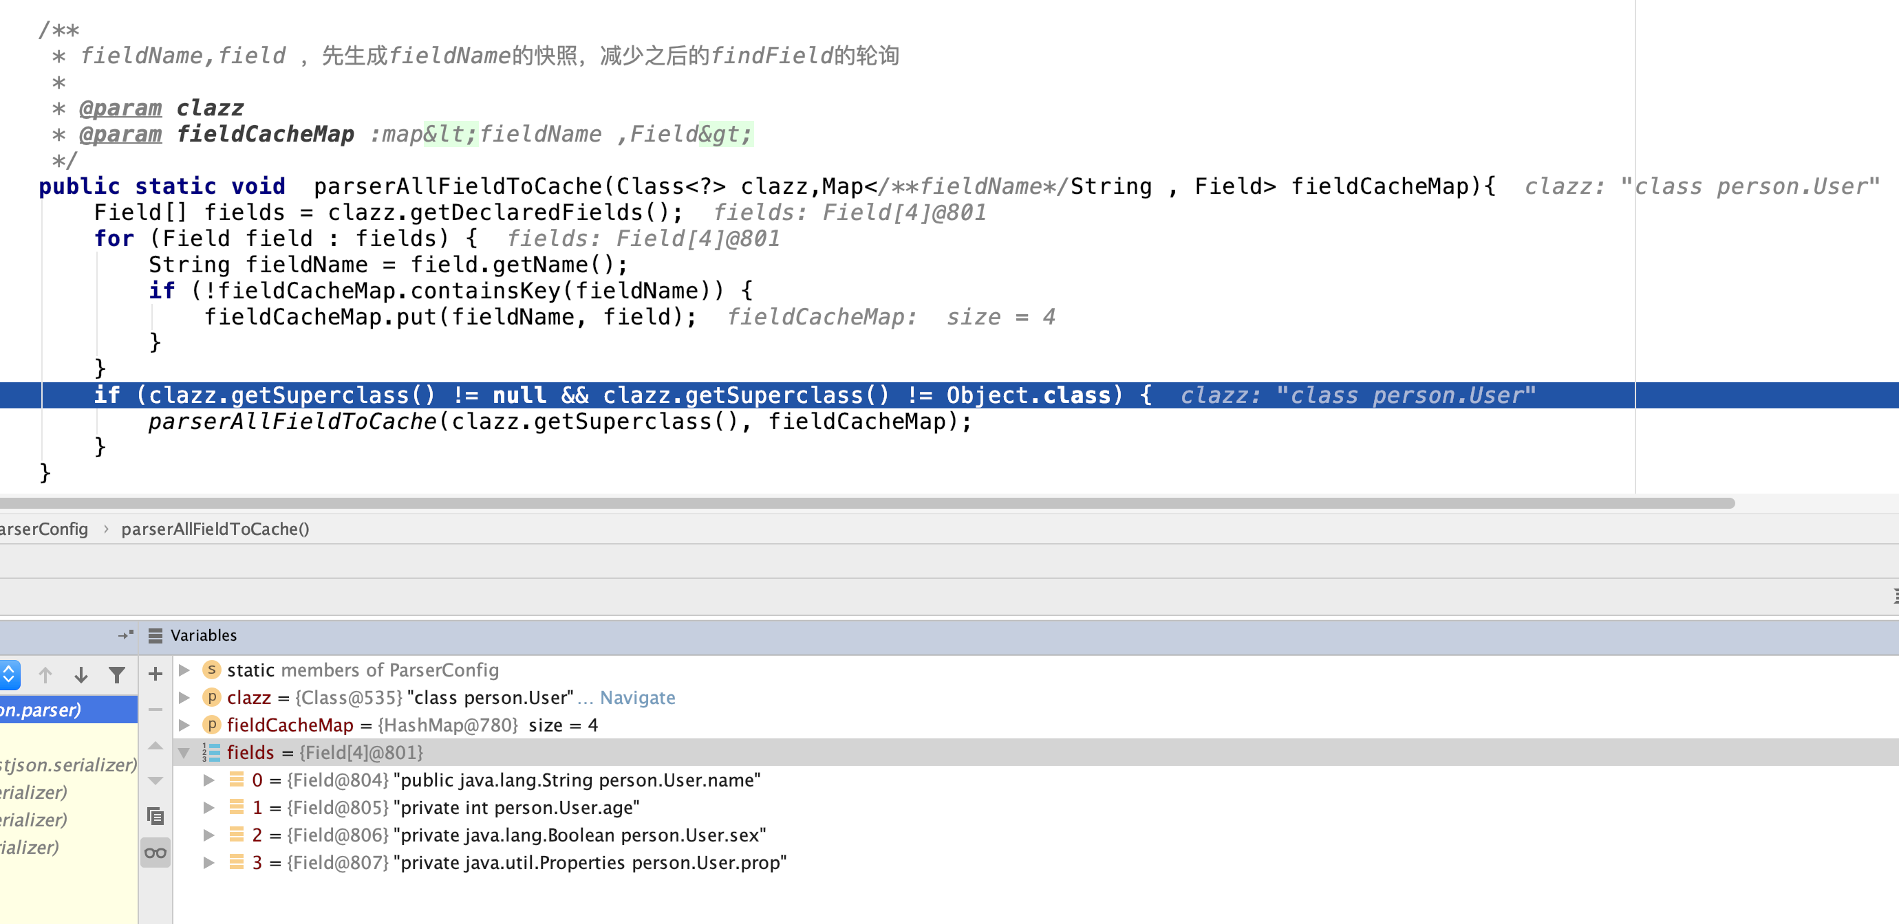The width and height of the screenshot is (1899, 924).
Task: Click the Navigate link next to clazz
Action: click(x=637, y=697)
